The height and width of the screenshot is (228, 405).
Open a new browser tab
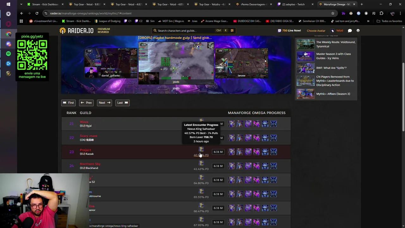(x=362, y=4)
